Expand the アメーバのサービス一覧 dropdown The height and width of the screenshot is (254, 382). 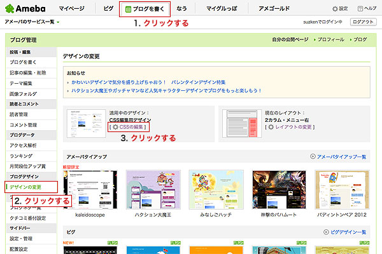[x=32, y=22]
